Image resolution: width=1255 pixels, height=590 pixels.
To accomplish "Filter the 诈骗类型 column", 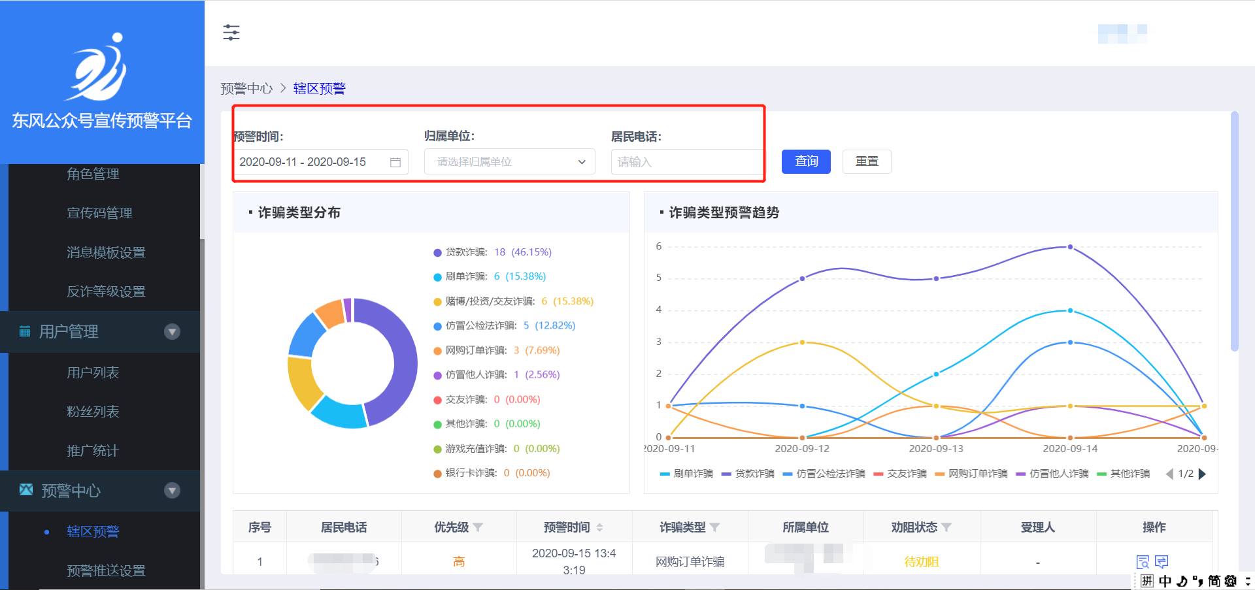I will 714,527.
